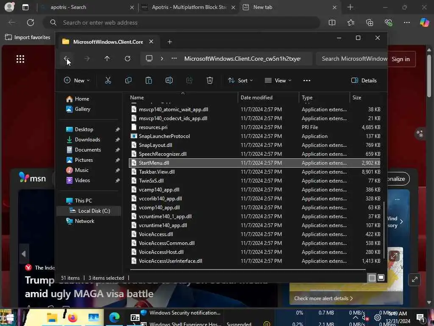
Task: Open the address bar ellipsis for hidden path
Action: pos(174,59)
